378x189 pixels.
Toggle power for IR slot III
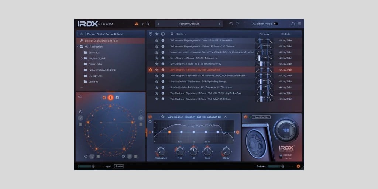tap(123, 156)
